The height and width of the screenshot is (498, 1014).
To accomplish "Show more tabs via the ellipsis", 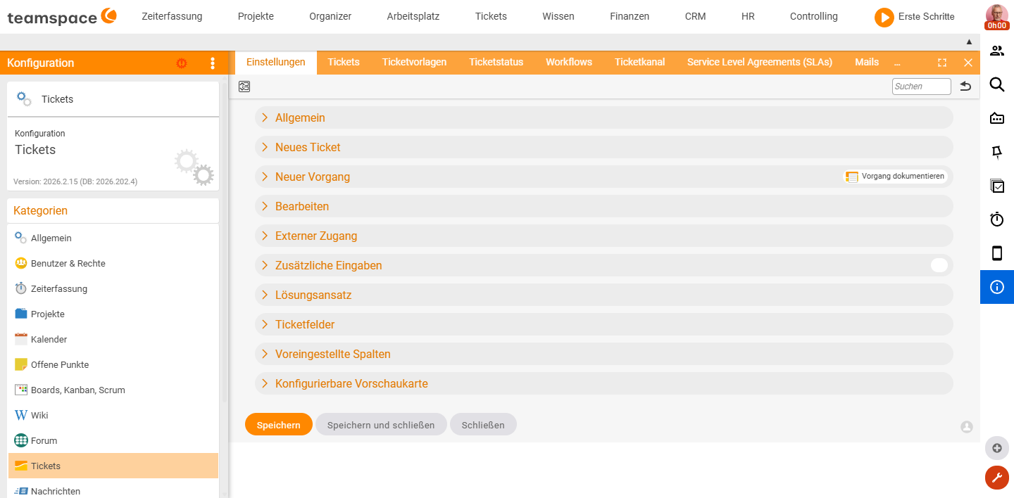I will pyautogui.click(x=897, y=62).
